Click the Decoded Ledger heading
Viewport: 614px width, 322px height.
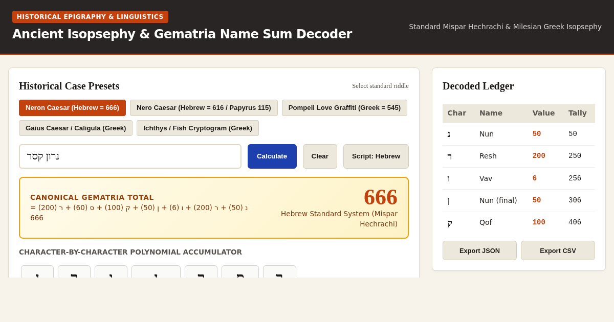tap(478, 86)
